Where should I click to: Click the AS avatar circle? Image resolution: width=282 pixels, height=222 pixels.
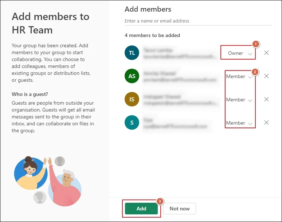coord(132,76)
